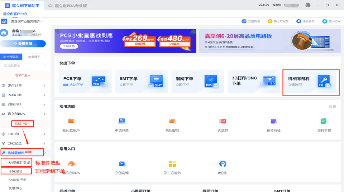Open 技术咨询 support icon
This screenshot has height=192, width=344.
pos(325,21)
